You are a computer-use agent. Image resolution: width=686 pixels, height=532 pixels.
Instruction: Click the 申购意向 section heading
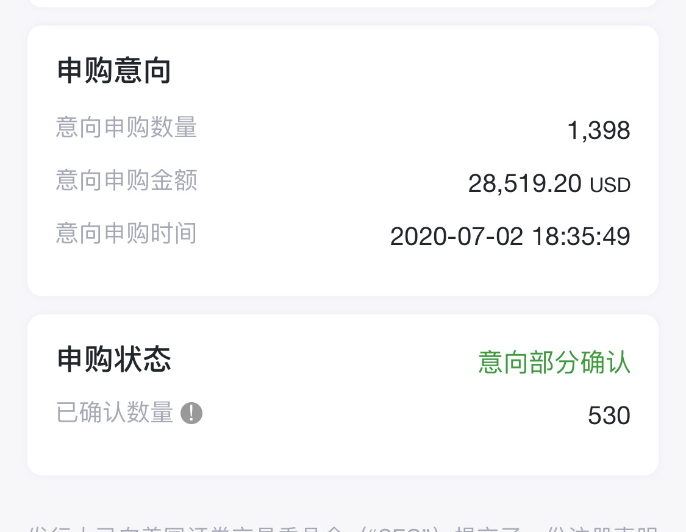pos(114,71)
